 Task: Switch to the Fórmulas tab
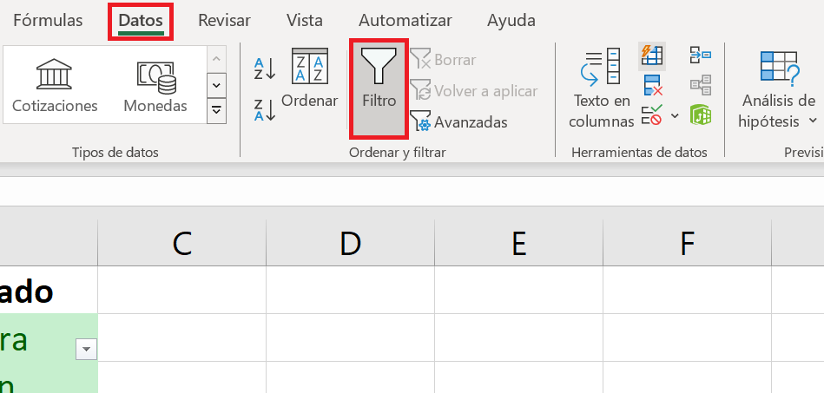pos(49,20)
